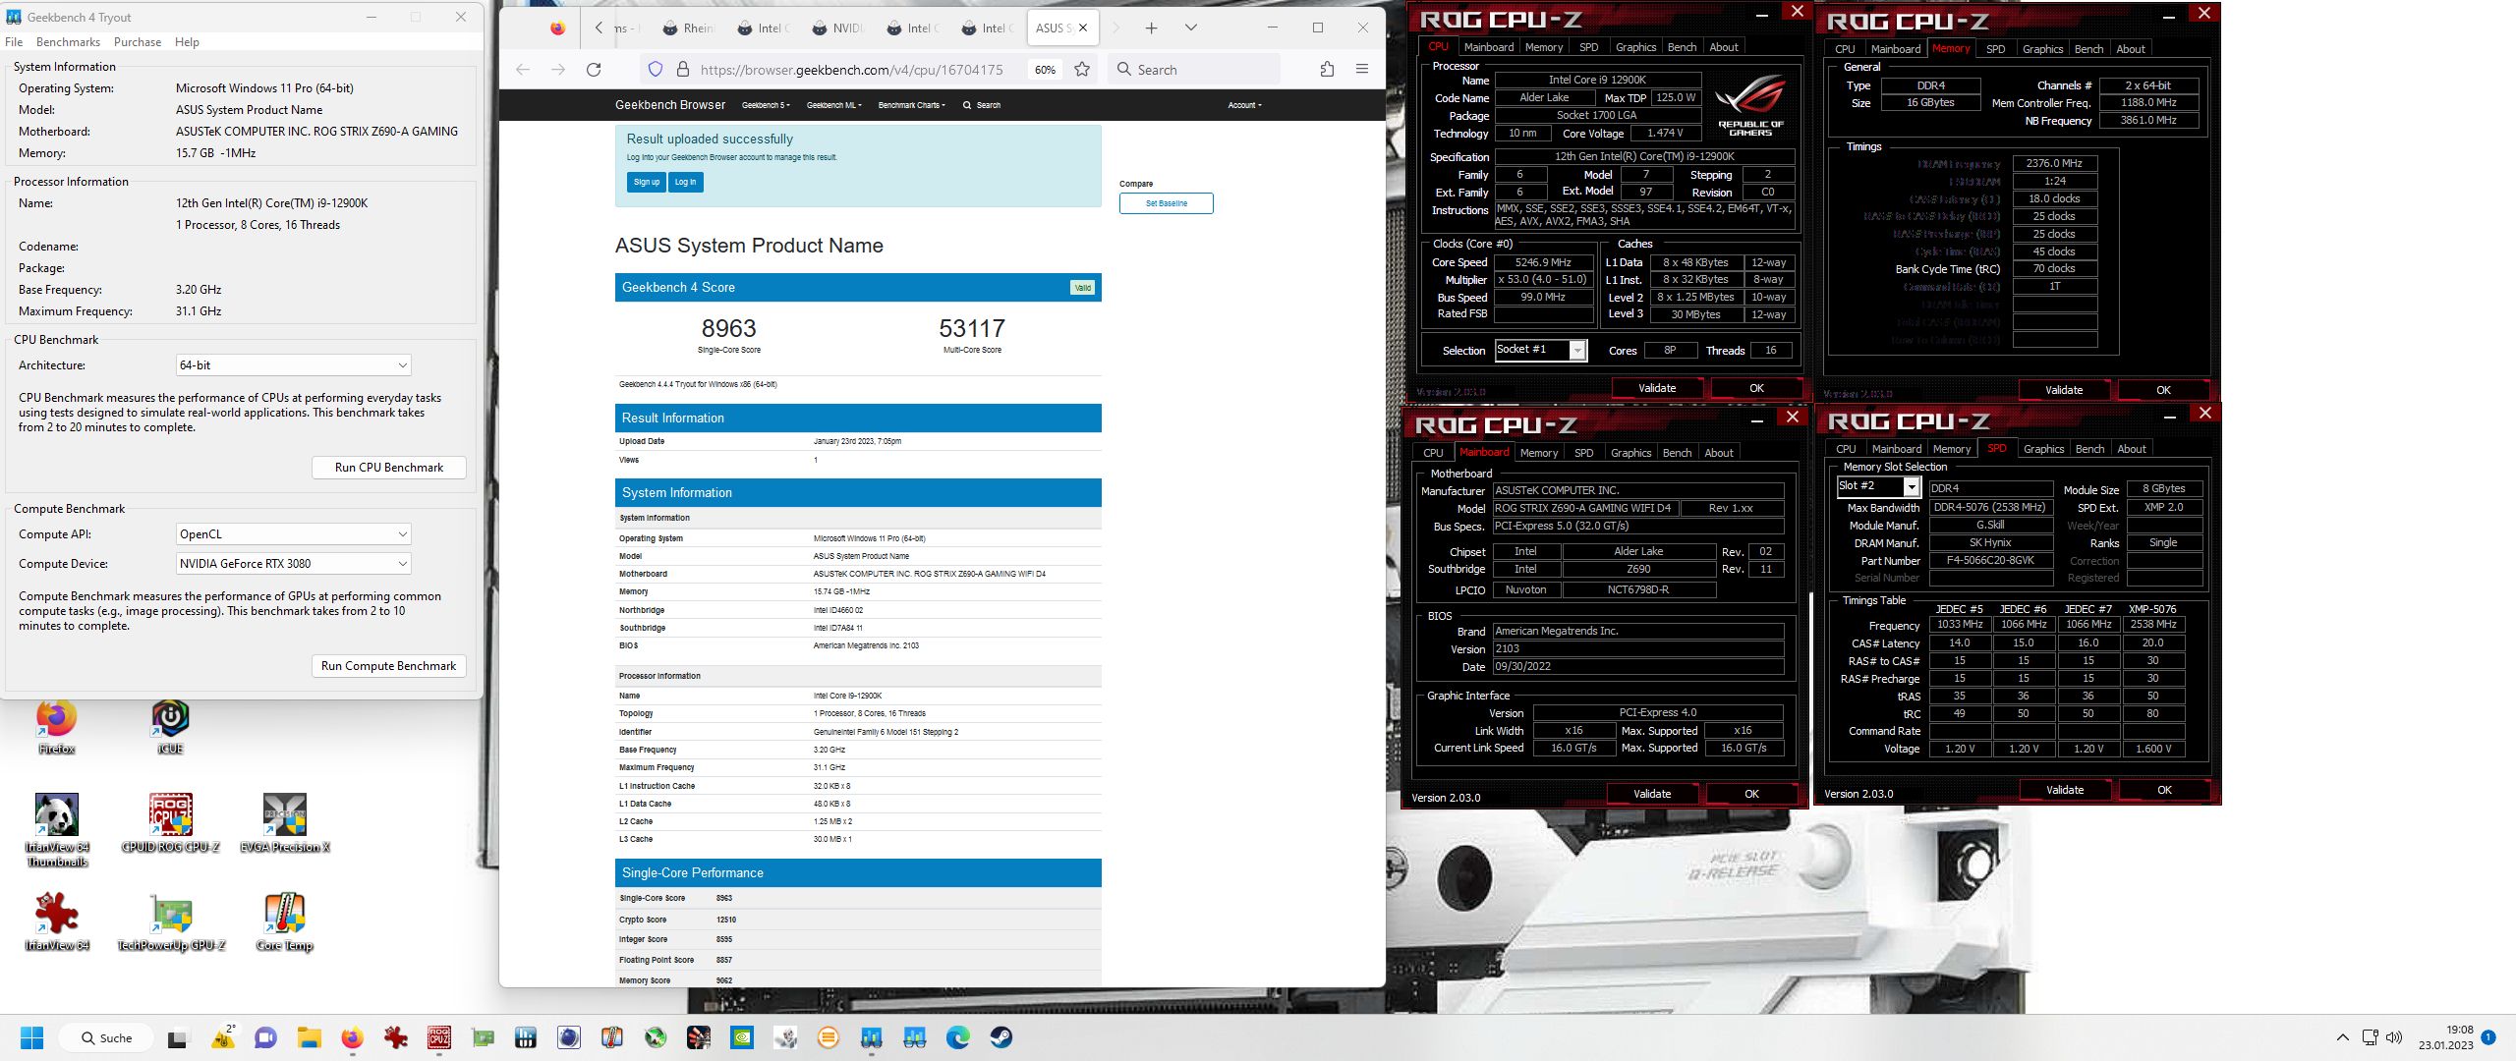This screenshot has height=1061, width=2516.
Task: Expand Geekbench 5 menu in site navbar
Action: [766, 105]
